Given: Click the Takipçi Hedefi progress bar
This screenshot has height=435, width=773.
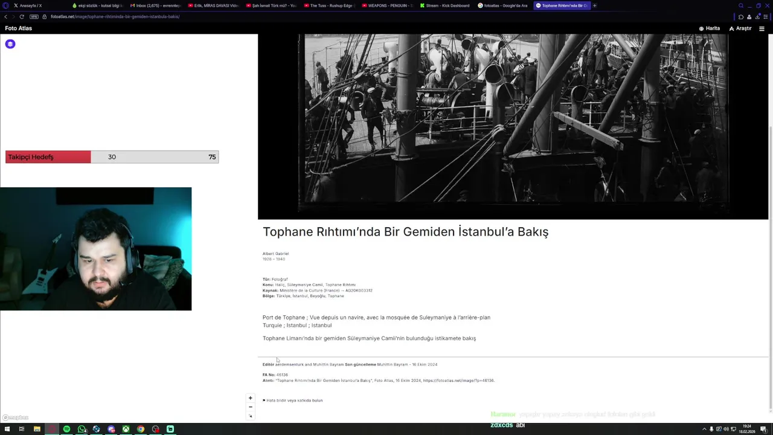Looking at the screenshot, I should pos(112,157).
